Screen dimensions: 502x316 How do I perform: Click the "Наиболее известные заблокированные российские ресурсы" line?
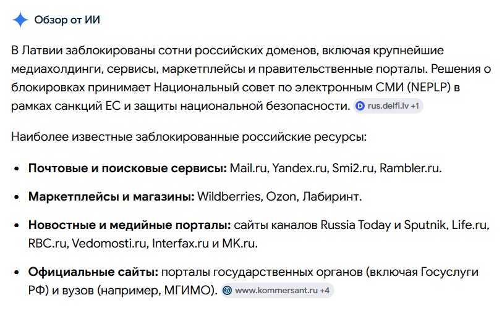(189, 137)
